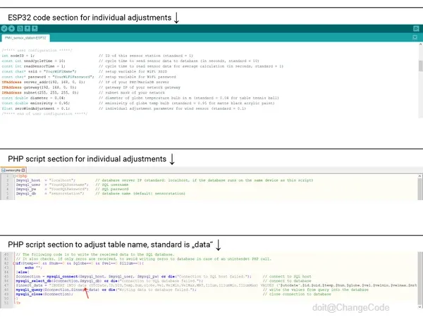The image size is (423, 317).
Task: Click the scrollbar of the lower PHP editor
Action: (420, 278)
